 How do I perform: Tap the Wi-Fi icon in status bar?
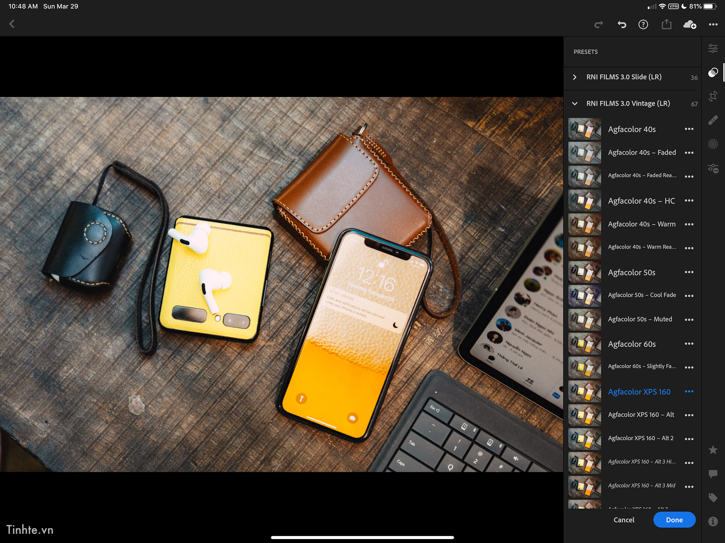point(662,6)
